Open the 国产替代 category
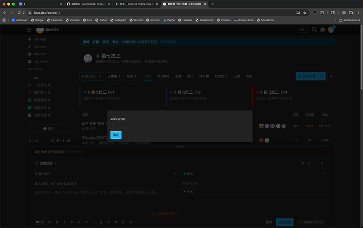The height and width of the screenshot is (228, 363). click(39, 93)
